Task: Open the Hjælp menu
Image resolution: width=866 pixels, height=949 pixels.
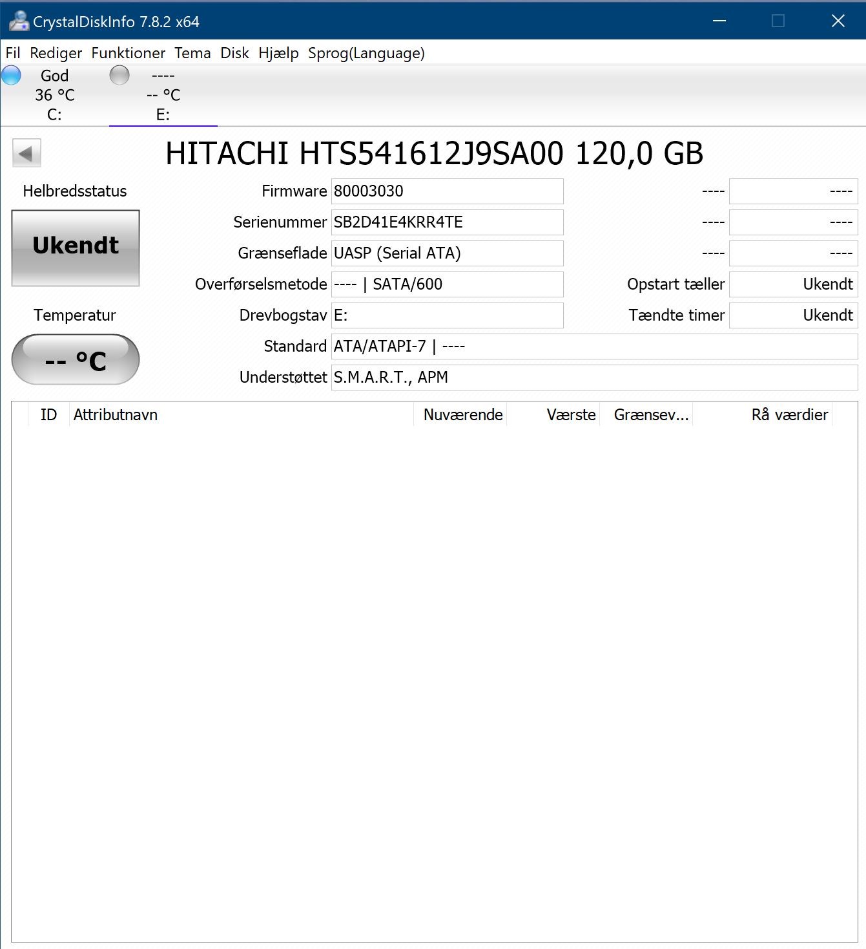Action: click(278, 53)
